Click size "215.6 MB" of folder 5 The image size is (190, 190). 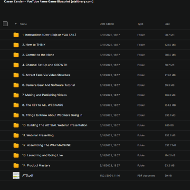tap(170, 75)
